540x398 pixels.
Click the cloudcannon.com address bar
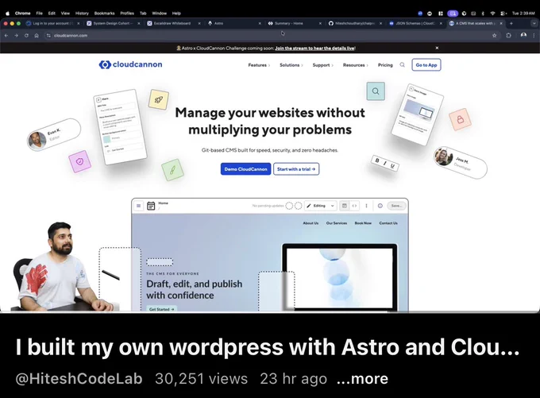pos(272,36)
